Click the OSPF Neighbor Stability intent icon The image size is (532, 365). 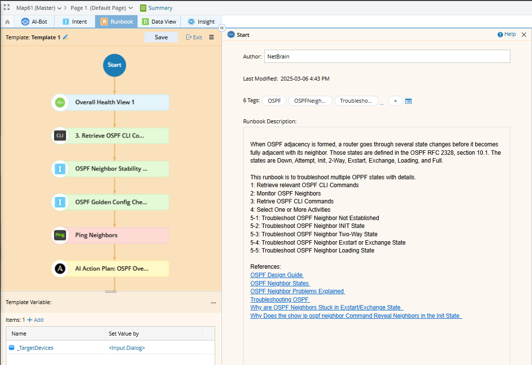[60, 169]
